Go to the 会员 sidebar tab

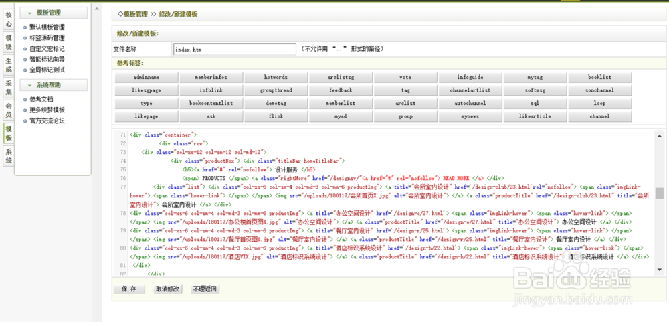[x=9, y=110]
